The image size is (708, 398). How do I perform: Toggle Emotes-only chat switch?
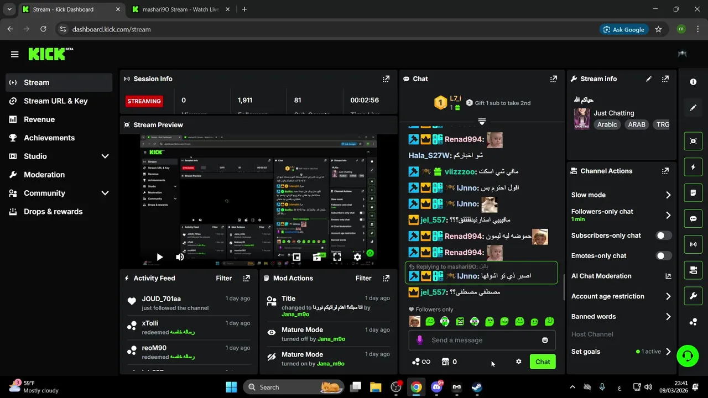[x=664, y=256]
